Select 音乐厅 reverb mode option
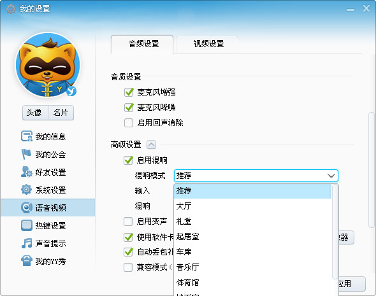The height and width of the screenshot is (296, 376). (x=252, y=267)
